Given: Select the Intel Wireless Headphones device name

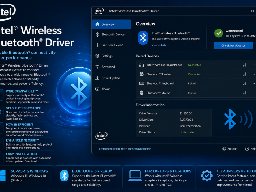Looking at the screenshot, I should [164, 65].
